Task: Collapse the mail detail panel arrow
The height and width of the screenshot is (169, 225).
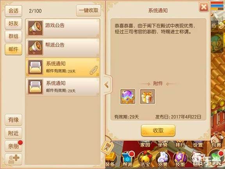Action: [x=107, y=85]
